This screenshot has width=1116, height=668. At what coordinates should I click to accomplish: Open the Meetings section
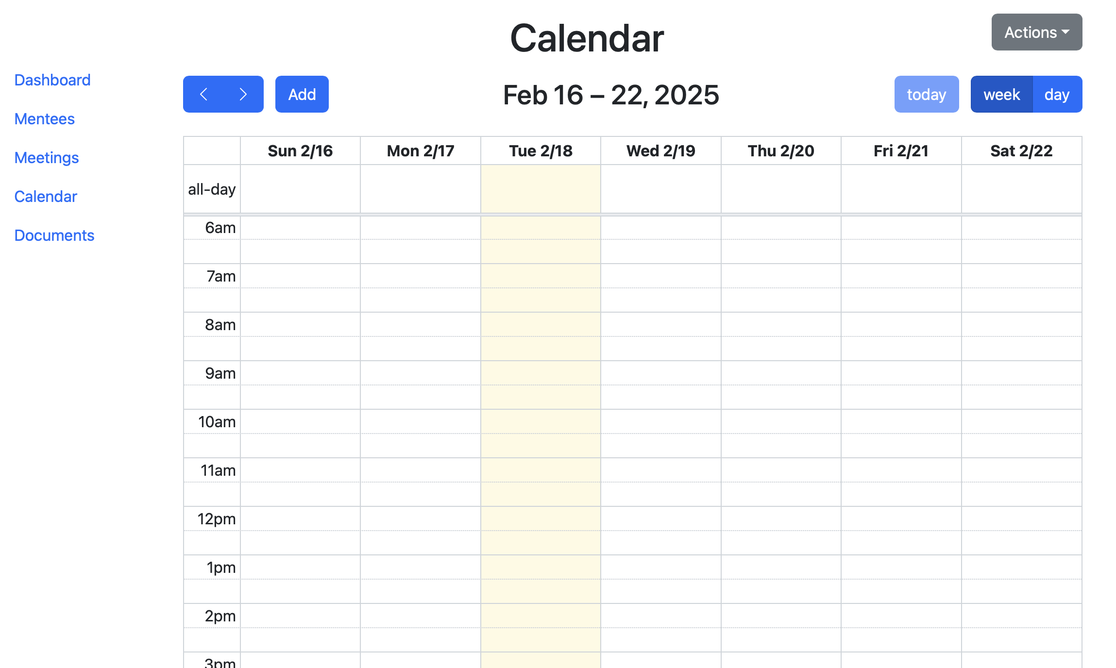47,158
